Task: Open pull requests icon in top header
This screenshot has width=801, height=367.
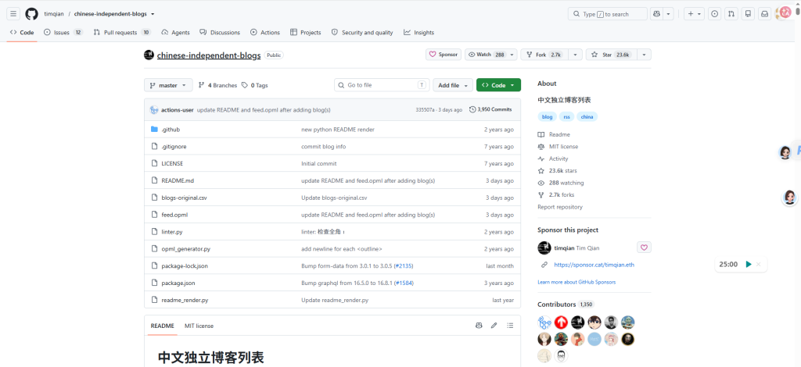Action: pyautogui.click(x=731, y=14)
